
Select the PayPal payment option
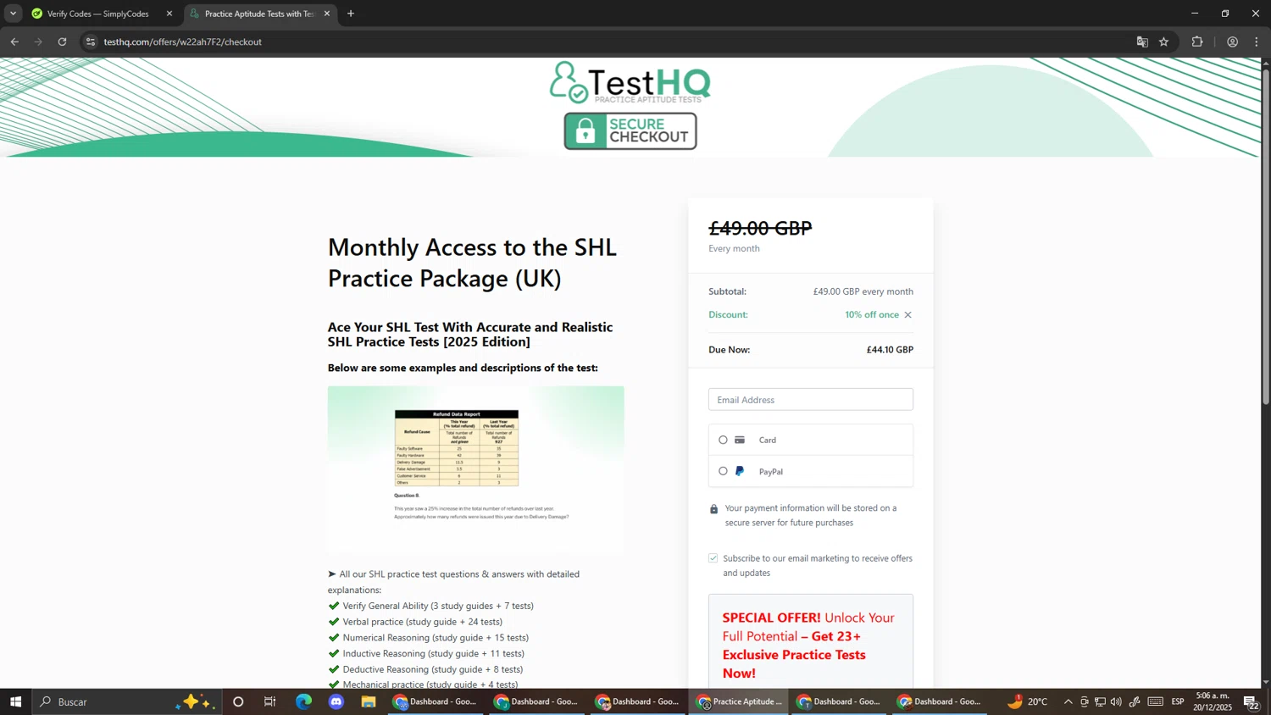point(723,471)
